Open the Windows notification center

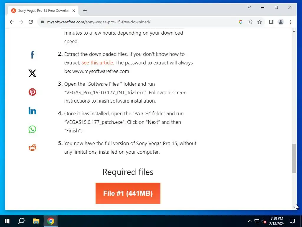pyautogui.click(x=292, y=221)
